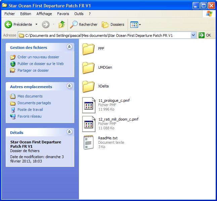Select the ReadMe.txt notepad icon
217x201 pixels.
point(89,142)
